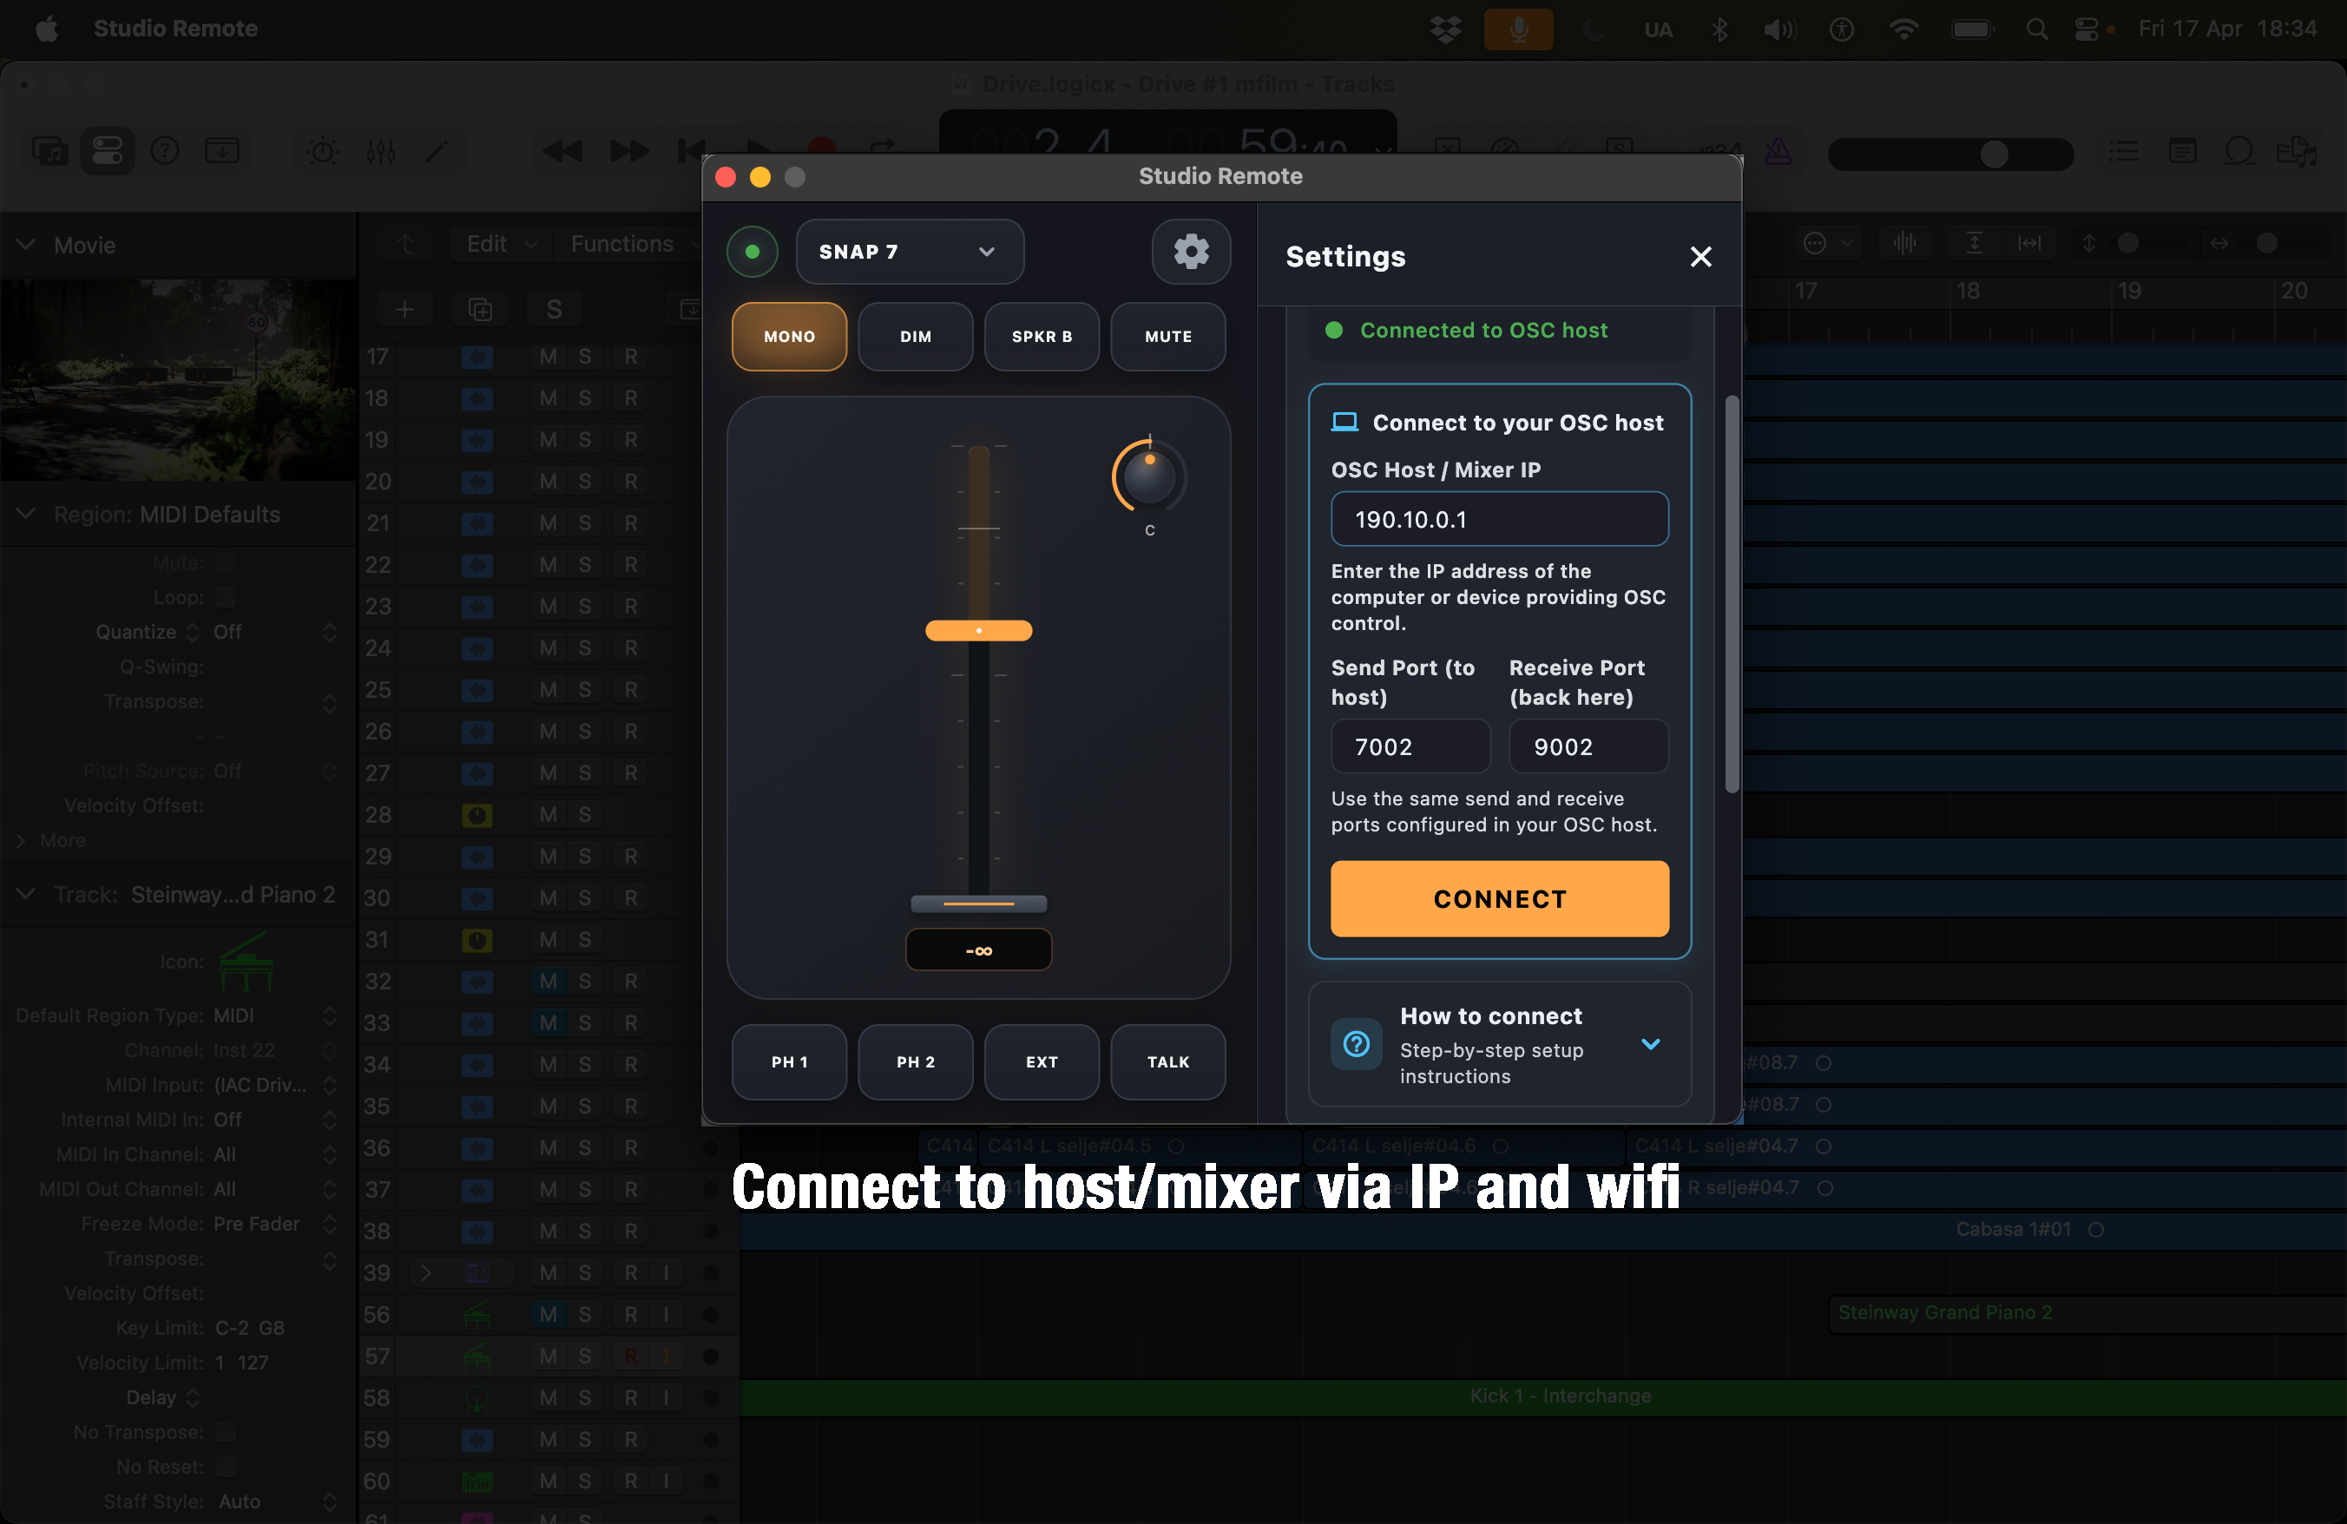Viewport: 2347px width, 1524px height.
Task: Record-arm track 21 using its R button
Action: click(x=632, y=522)
